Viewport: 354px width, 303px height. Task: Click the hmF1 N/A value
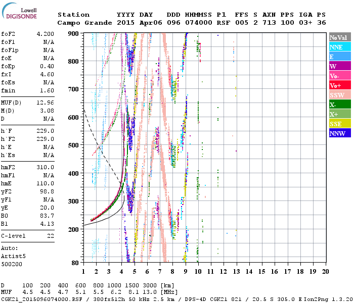tap(49, 175)
